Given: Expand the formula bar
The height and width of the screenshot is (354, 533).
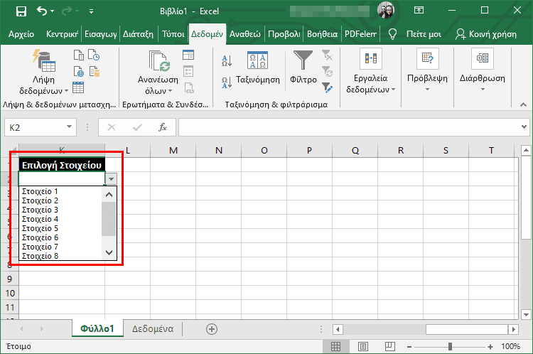Looking at the screenshot, I should click(524, 127).
